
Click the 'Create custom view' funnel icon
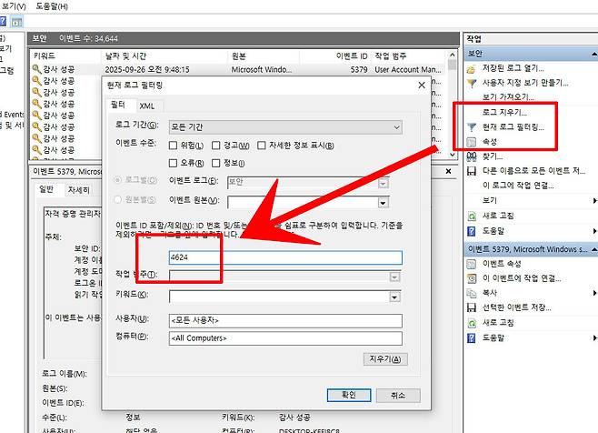(x=471, y=83)
